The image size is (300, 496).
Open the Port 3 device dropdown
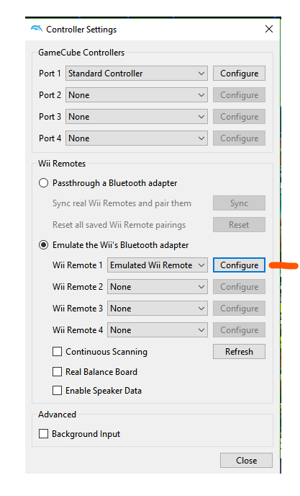(137, 117)
